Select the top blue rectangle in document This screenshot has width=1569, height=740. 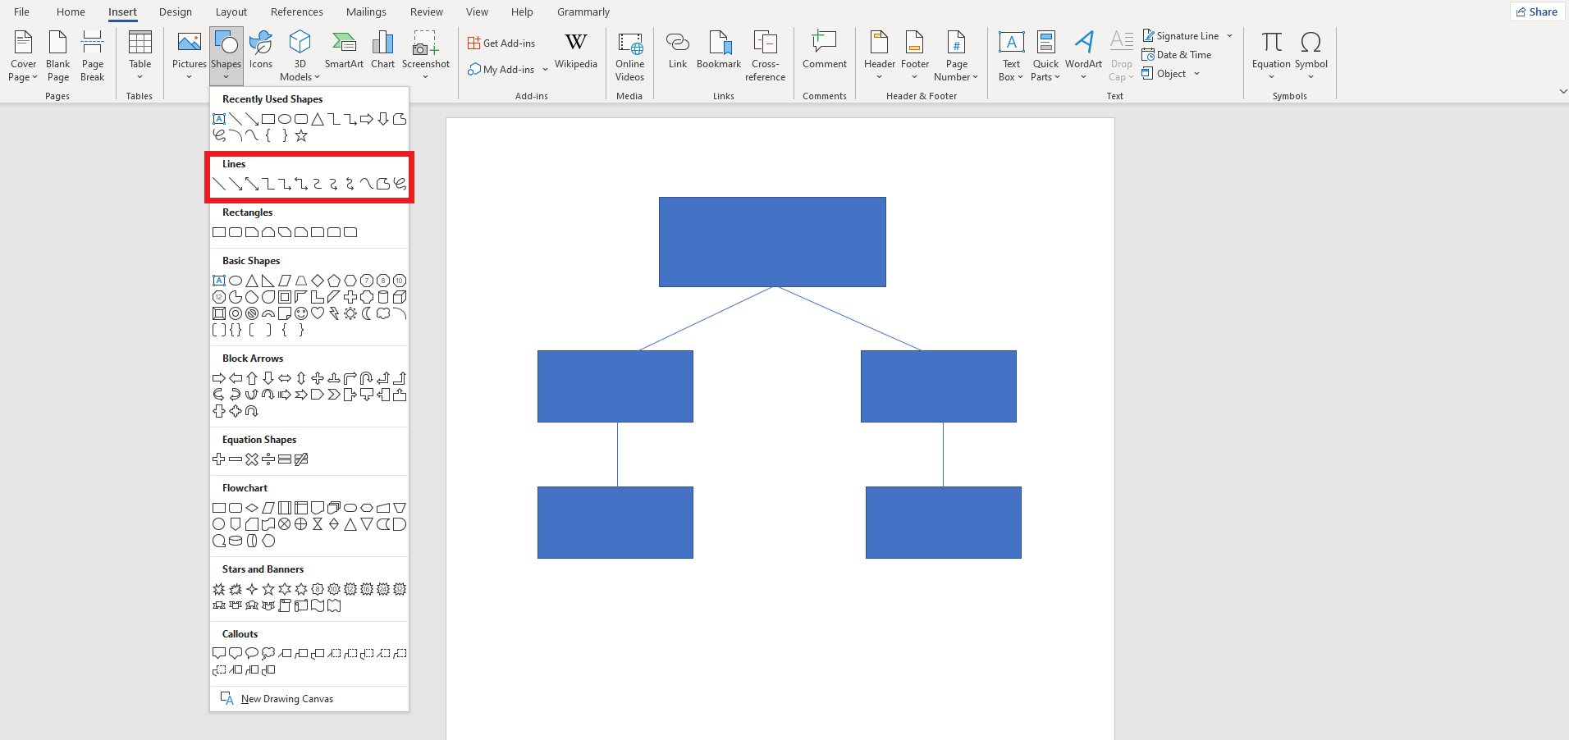pyautogui.click(x=772, y=242)
